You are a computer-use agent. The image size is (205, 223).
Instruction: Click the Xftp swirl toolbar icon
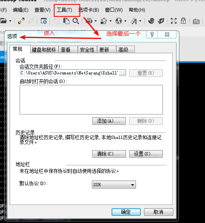(151, 21)
